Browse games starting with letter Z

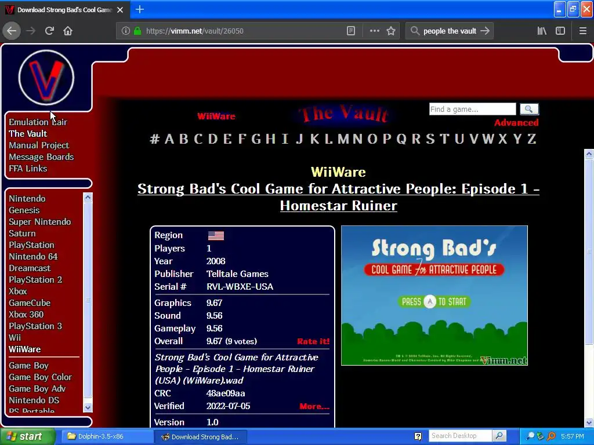pyautogui.click(x=531, y=139)
